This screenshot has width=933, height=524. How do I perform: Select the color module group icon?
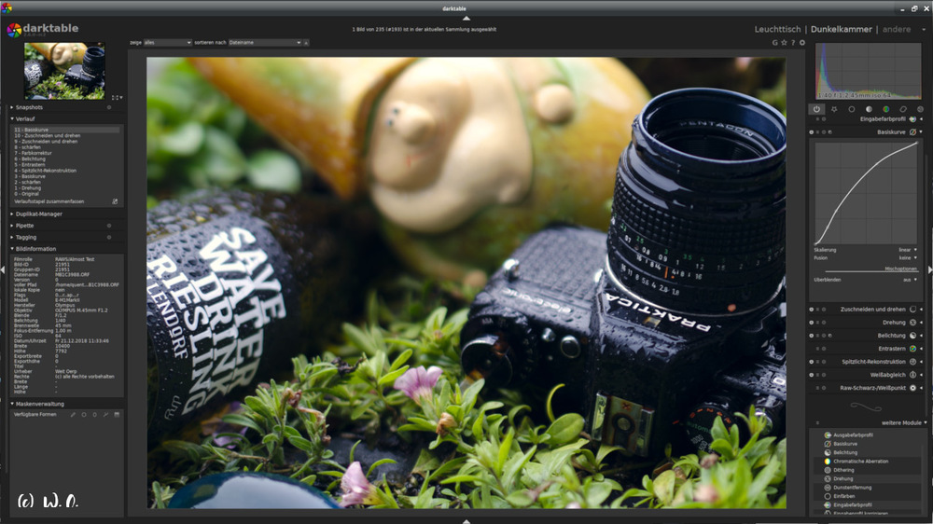point(885,109)
